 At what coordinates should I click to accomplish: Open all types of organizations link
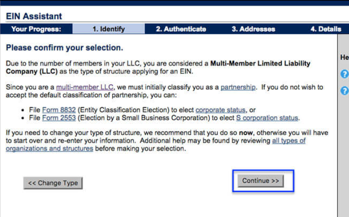[x=288, y=141]
